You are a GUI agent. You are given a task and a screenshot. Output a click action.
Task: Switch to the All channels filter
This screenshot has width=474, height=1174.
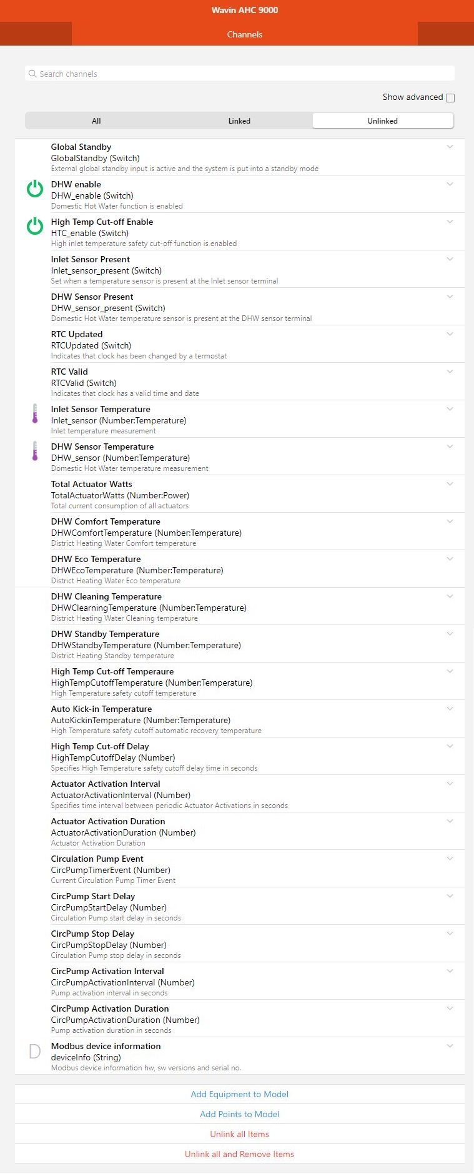point(96,121)
